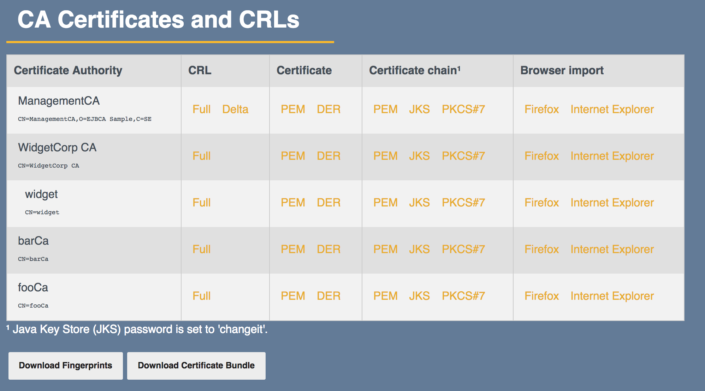Viewport: 705px width, 391px height.
Task: Download ManagementCA Delta CRL
Action: (x=235, y=109)
